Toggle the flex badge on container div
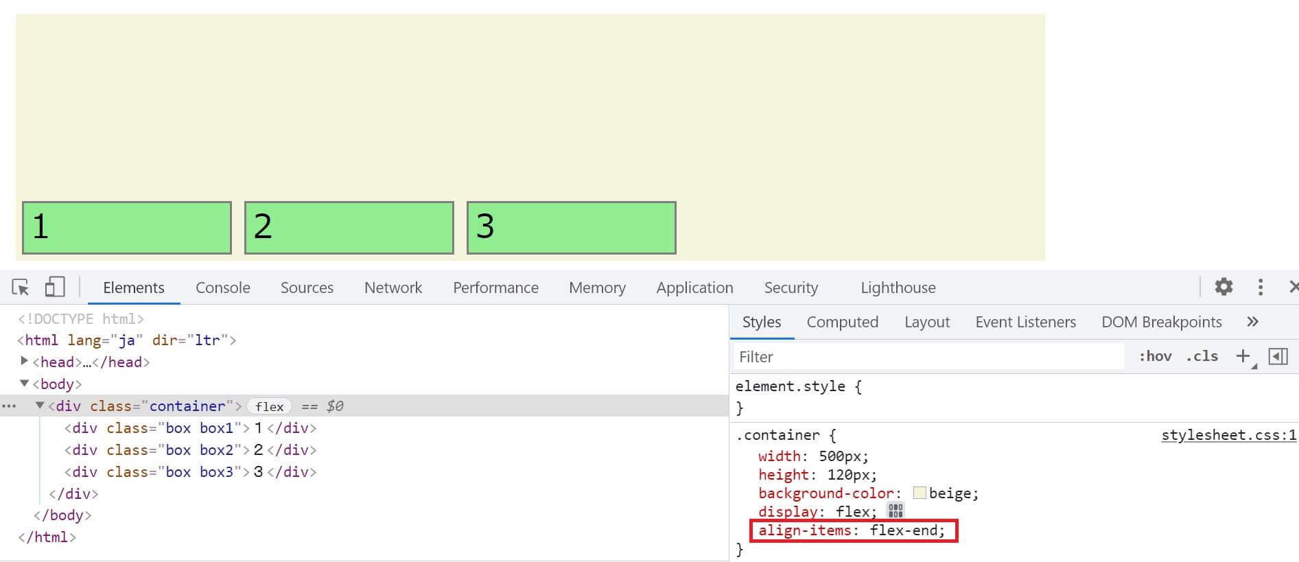Screen dimensions: 1299x562 (269, 406)
